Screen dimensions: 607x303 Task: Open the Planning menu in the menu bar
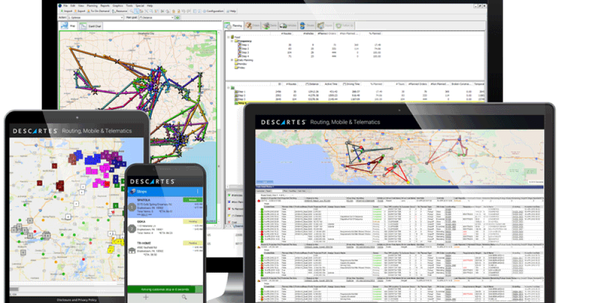click(92, 5)
